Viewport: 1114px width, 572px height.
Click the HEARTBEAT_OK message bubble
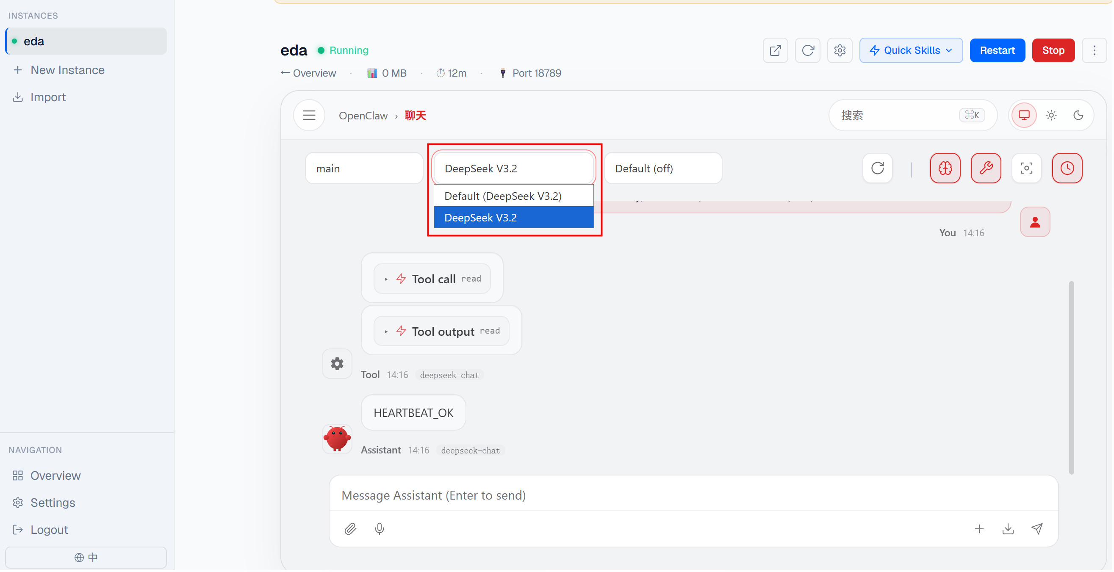click(413, 413)
